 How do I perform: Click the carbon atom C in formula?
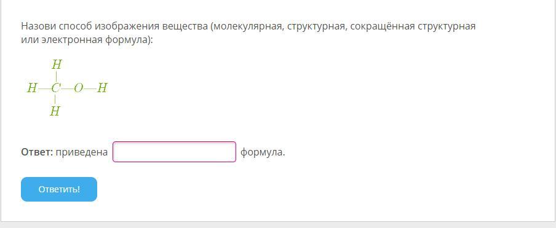(x=55, y=88)
